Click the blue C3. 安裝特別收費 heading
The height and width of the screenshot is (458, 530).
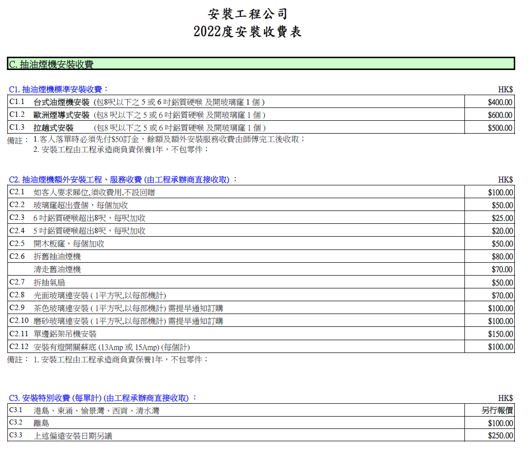click(103, 398)
